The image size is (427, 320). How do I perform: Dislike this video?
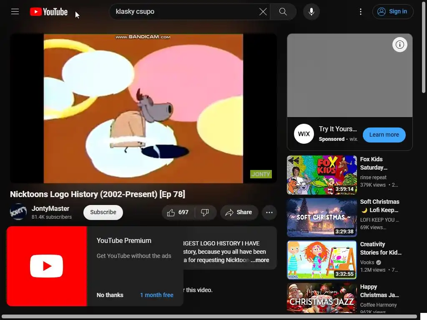205,212
